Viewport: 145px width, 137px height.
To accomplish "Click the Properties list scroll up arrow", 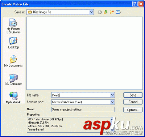I will click(112, 119).
